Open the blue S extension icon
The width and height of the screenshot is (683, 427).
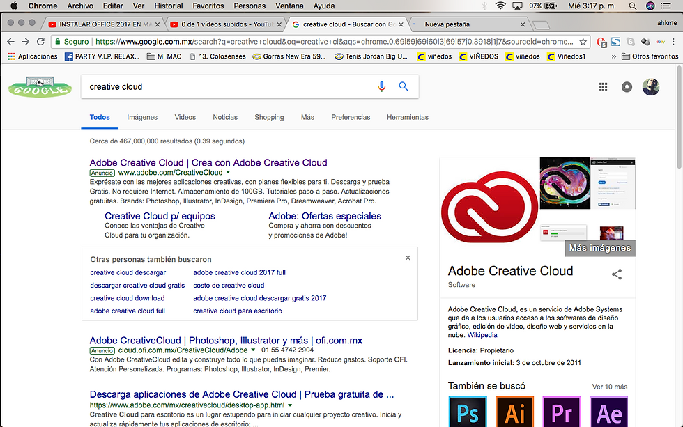(615, 42)
